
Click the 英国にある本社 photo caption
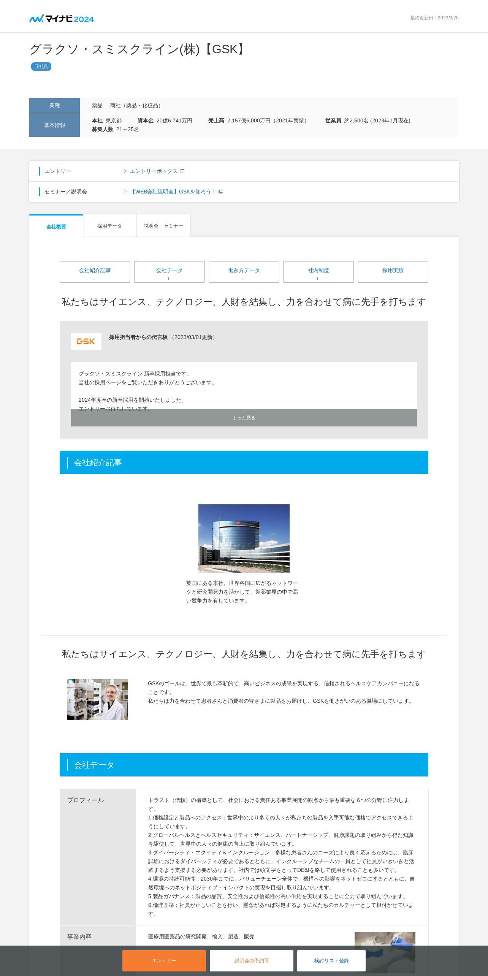242,592
